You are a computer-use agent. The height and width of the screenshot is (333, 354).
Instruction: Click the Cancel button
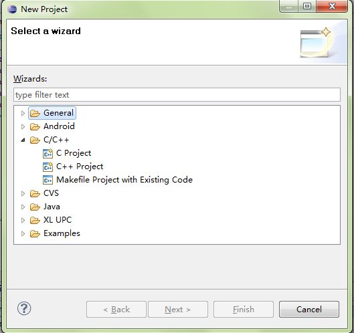pyautogui.click(x=309, y=310)
